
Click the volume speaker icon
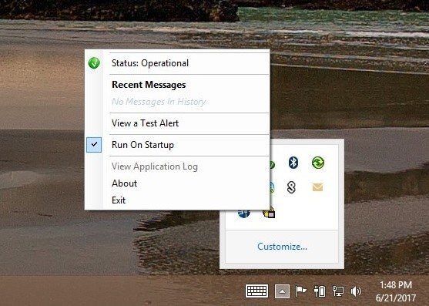pyautogui.click(x=356, y=291)
